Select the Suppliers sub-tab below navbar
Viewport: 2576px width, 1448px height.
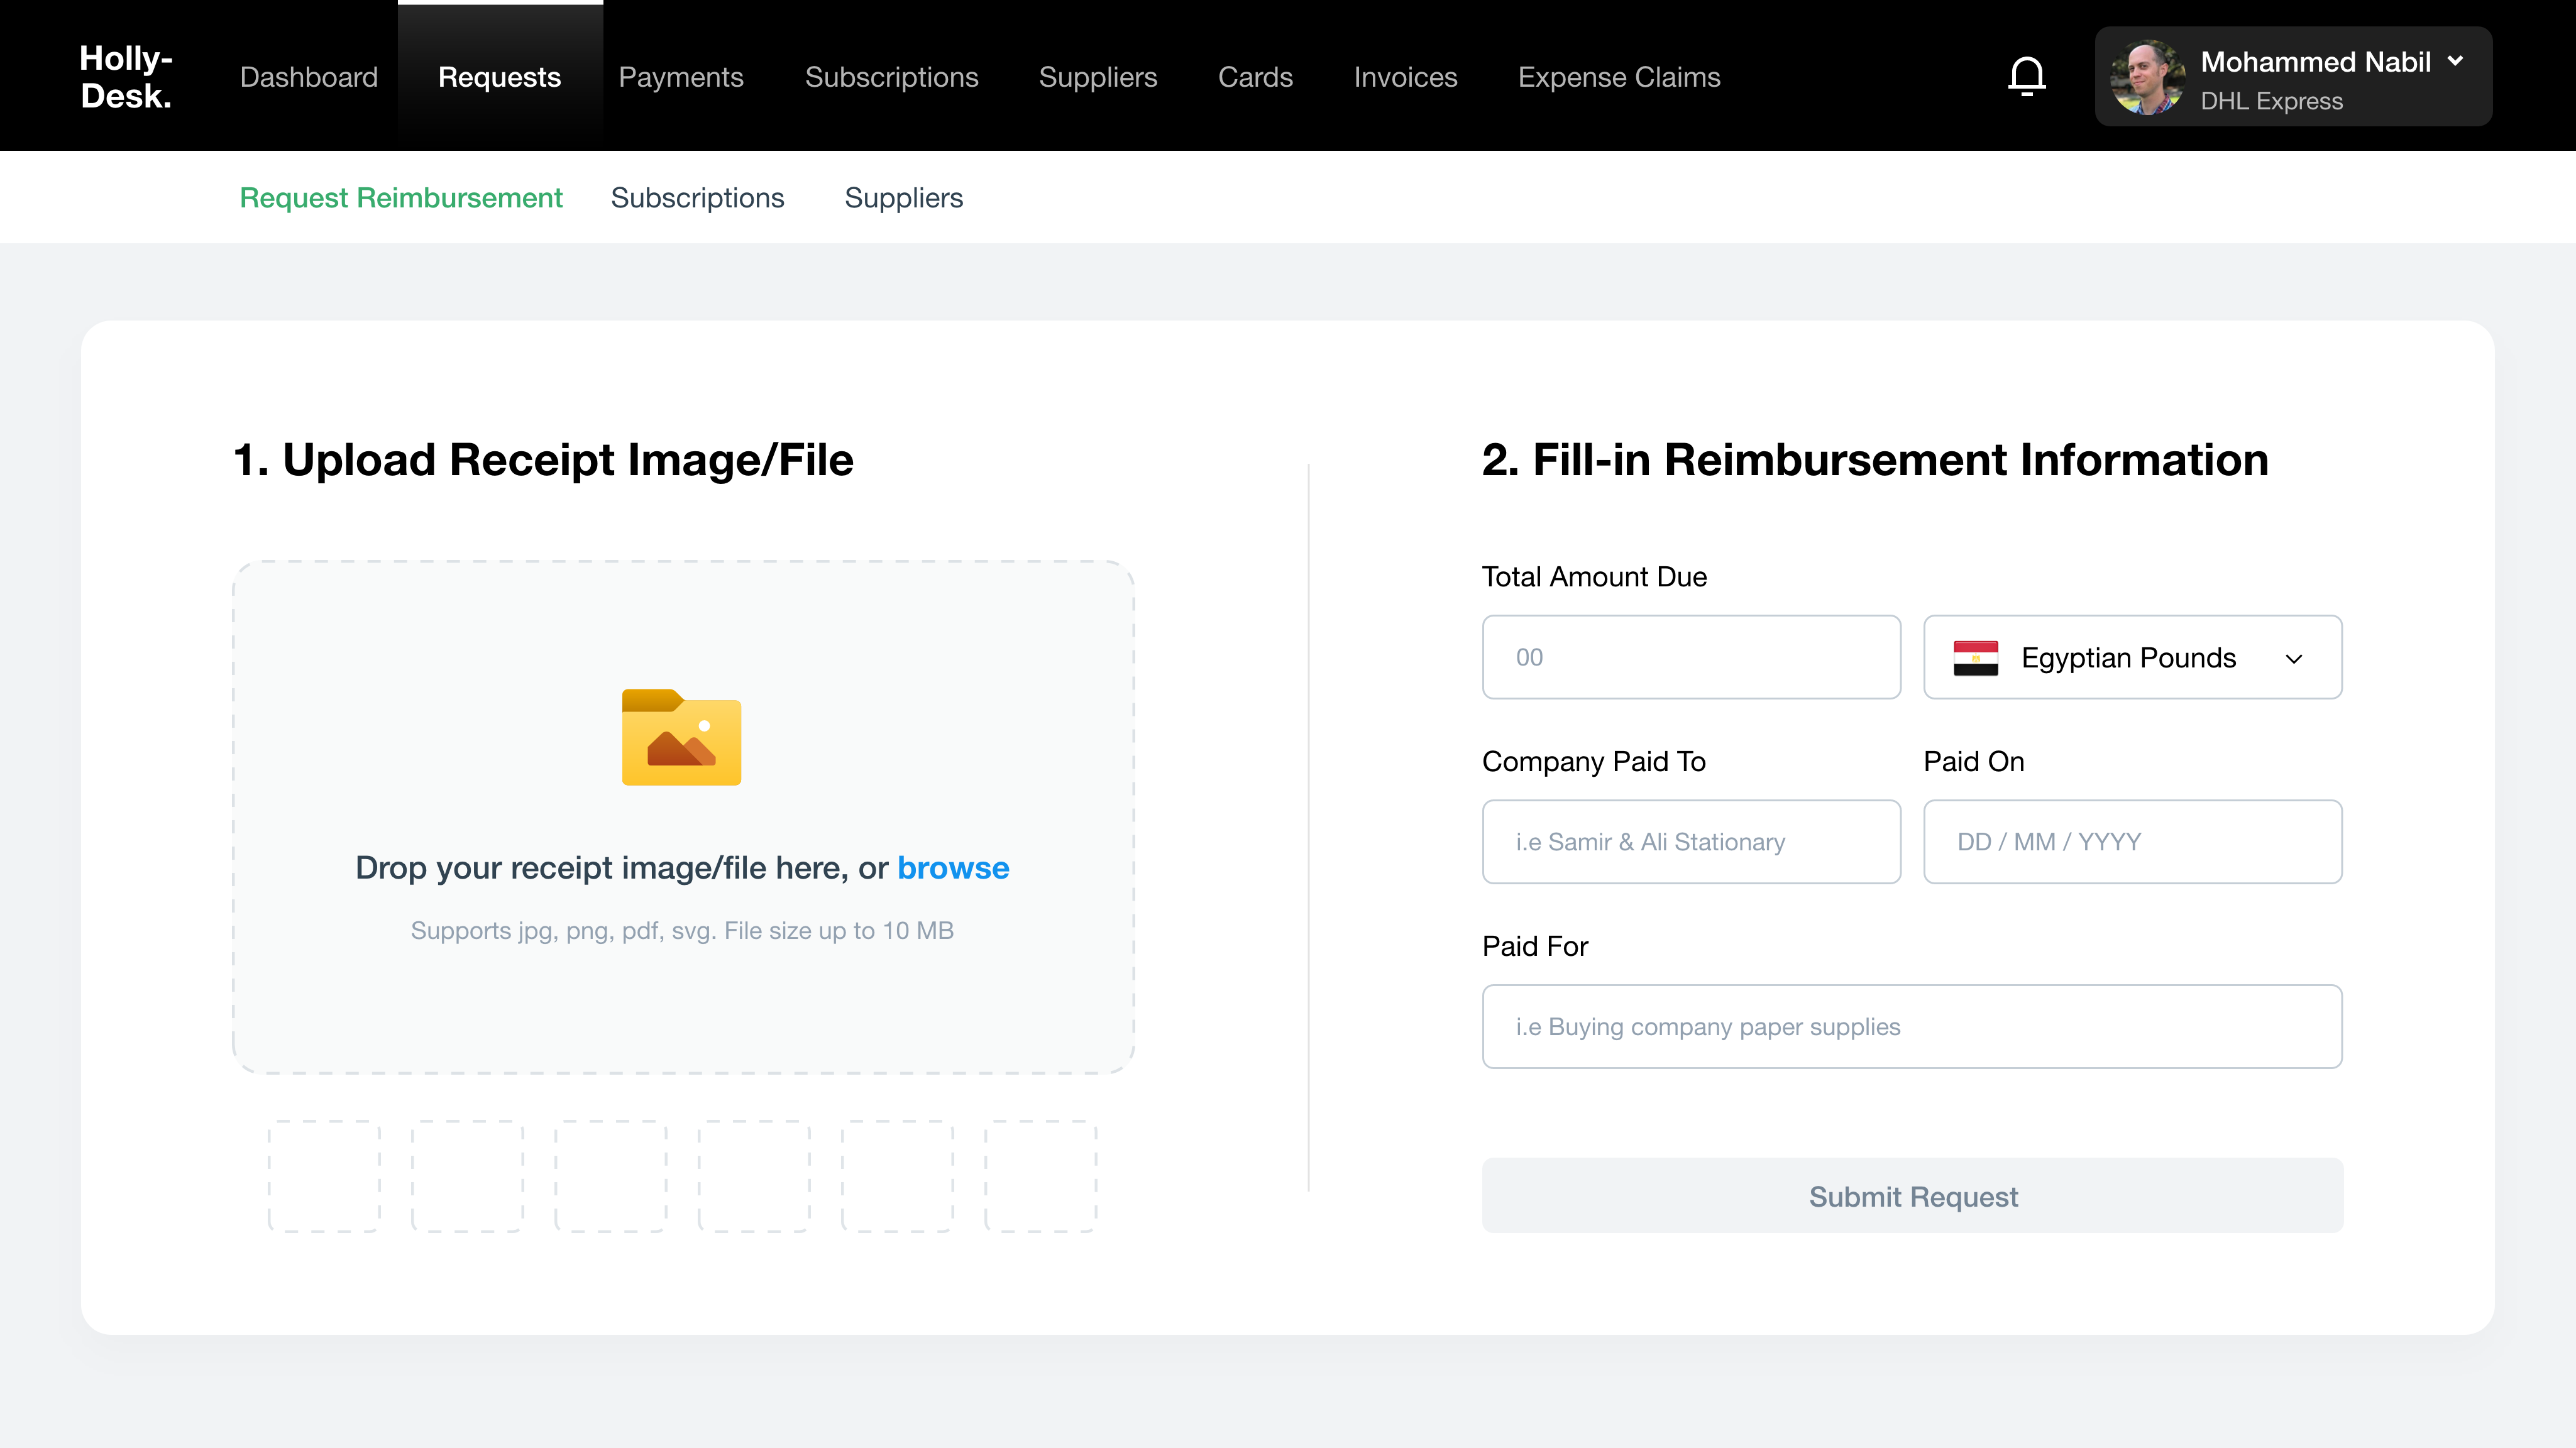click(x=903, y=198)
